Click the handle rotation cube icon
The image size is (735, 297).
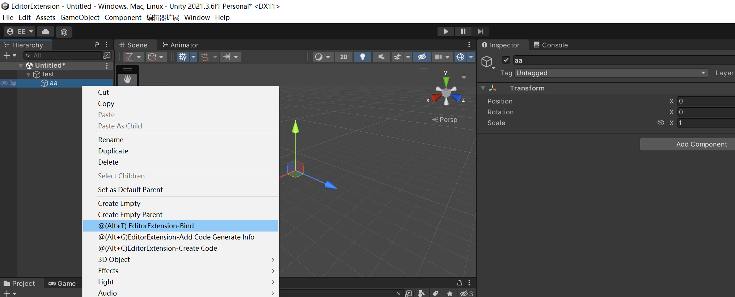[x=152, y=57]
